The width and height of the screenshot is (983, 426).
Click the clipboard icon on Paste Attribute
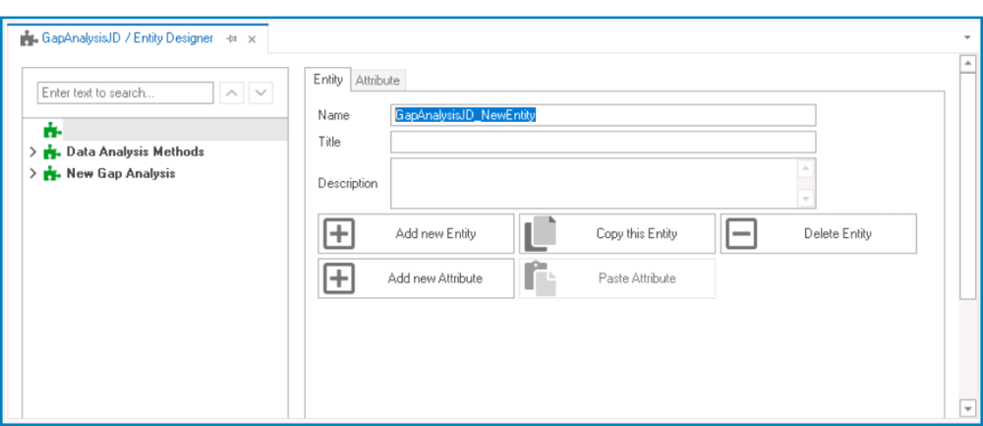[541, 278]
